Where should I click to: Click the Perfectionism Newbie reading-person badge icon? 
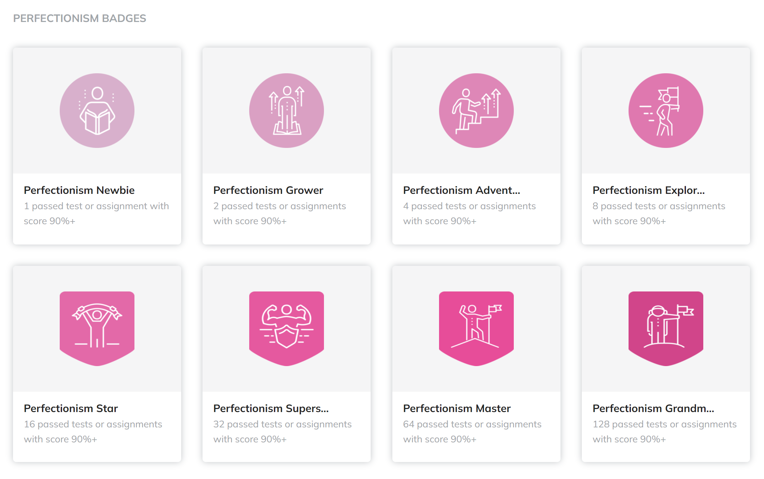tap(97, 111)
